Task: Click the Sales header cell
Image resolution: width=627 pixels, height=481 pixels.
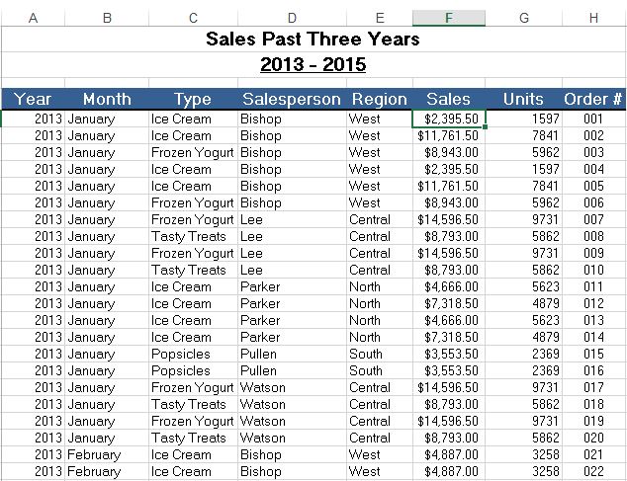Action: tap(449, 99)
